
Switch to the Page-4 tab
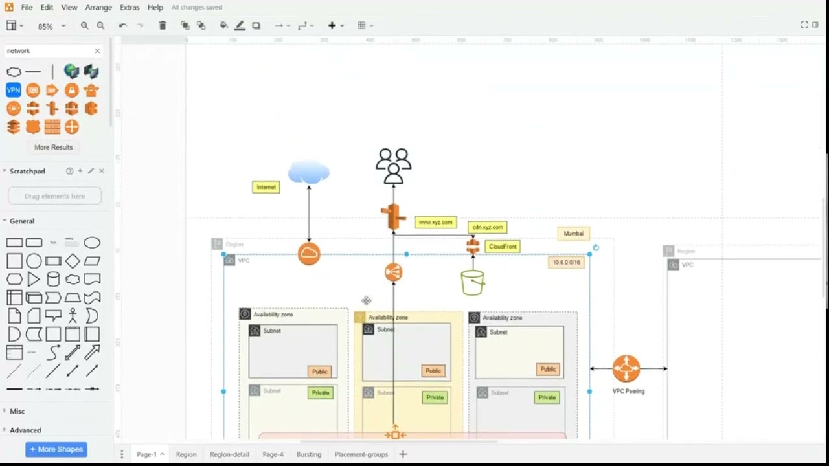click(x=273, y=454)
